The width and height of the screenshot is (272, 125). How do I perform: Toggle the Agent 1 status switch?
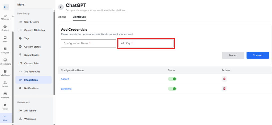point(172,79)
